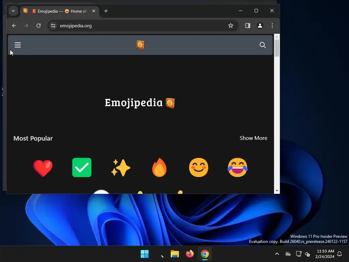Open the muted volume tray icon
Image resolution: width=349 pixels, height=262 pixels.
[x=307, y=254]
